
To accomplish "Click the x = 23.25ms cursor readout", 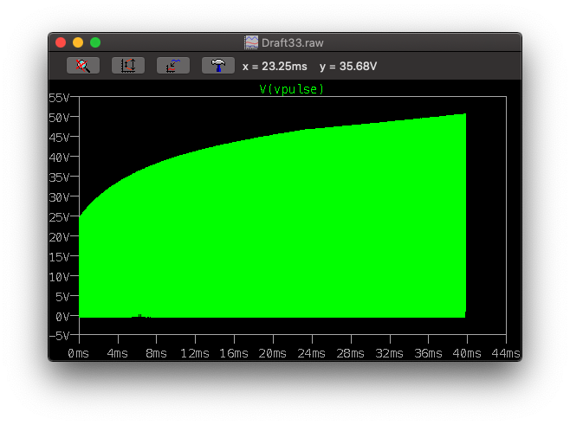I will click(275, 67).
